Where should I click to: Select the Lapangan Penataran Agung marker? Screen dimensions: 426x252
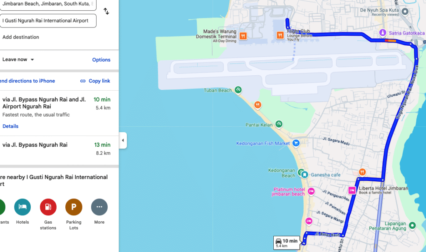tap(412, 225)
